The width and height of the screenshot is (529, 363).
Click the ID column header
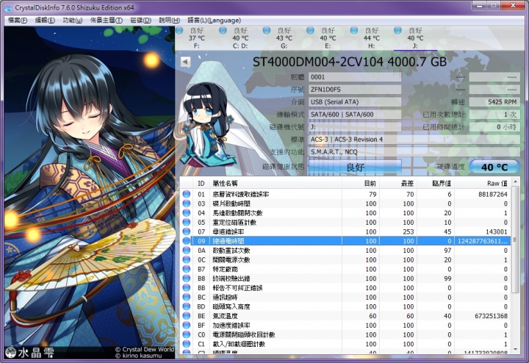[201, 183]
